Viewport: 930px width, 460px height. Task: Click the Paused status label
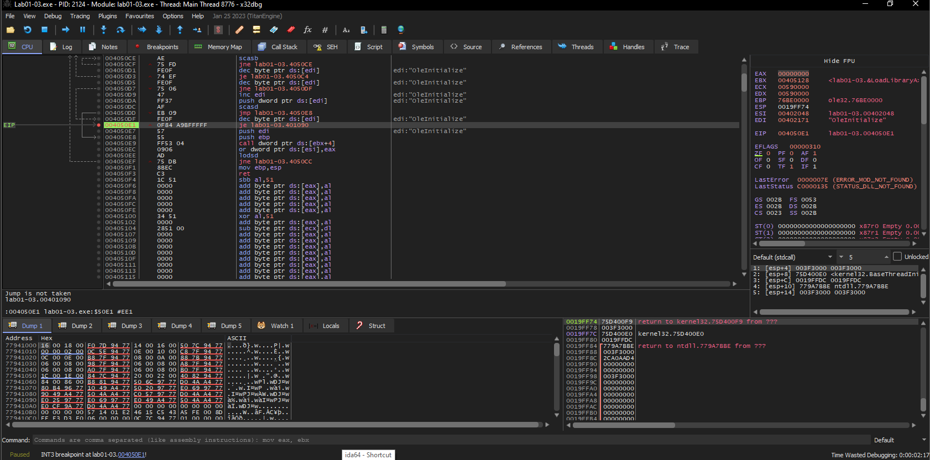click(x=20, y=454)
